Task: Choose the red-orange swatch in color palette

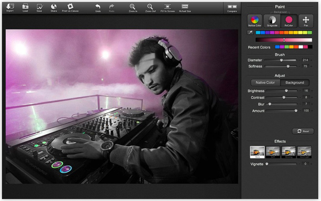Action: pyautogui.click(x=281, y=32)
